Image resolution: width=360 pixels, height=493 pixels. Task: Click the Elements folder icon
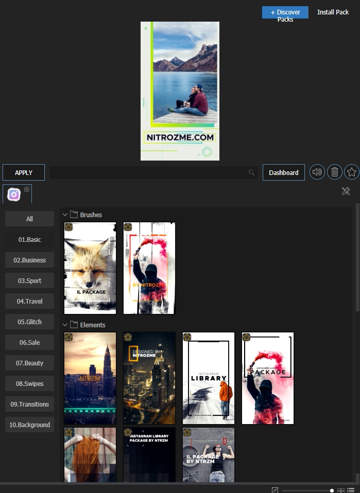pyautogui.click(x=74, y=325)
